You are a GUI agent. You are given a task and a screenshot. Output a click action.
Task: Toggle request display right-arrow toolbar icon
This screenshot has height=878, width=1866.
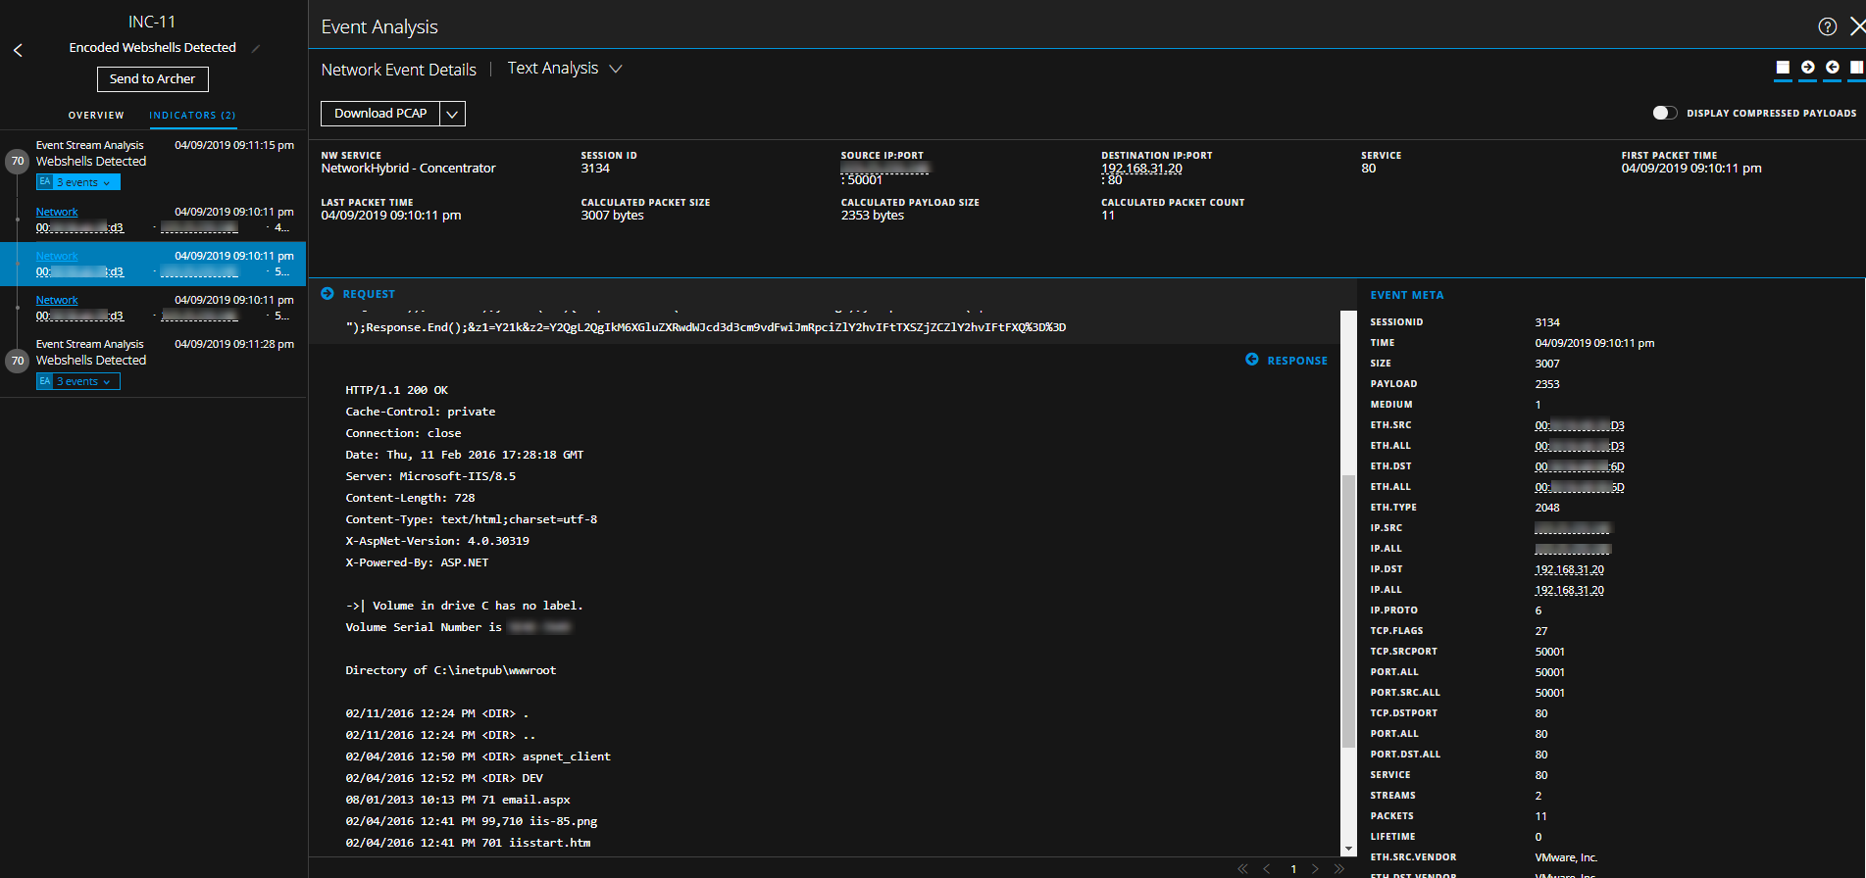coord(1807,68)
